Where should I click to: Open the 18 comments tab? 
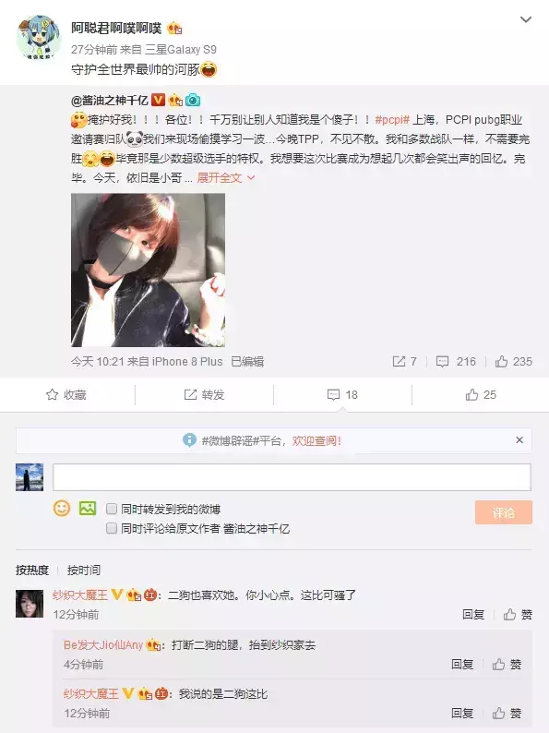(342, 395)
